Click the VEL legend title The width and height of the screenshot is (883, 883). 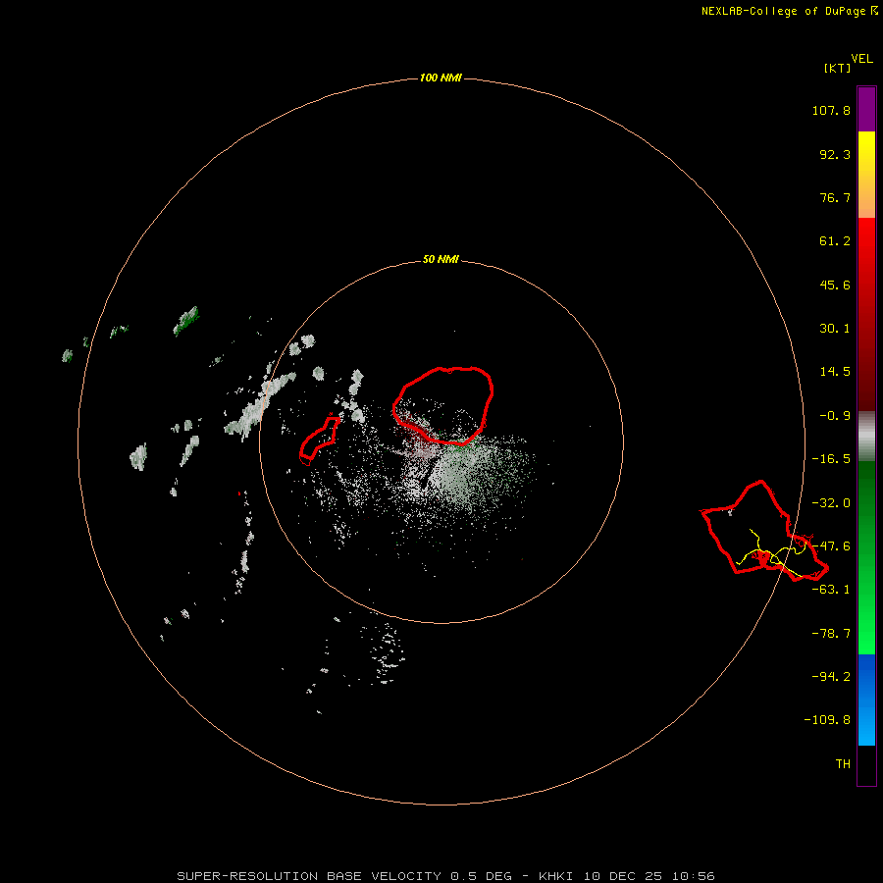tap(861, 59)
